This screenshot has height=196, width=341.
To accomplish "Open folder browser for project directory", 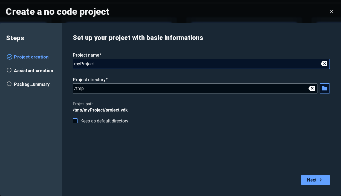I will pos(325,88).
